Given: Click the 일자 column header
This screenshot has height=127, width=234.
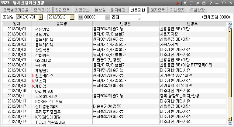Looking at the screenshot, I should pyautogui.click(x=17, y=24).
